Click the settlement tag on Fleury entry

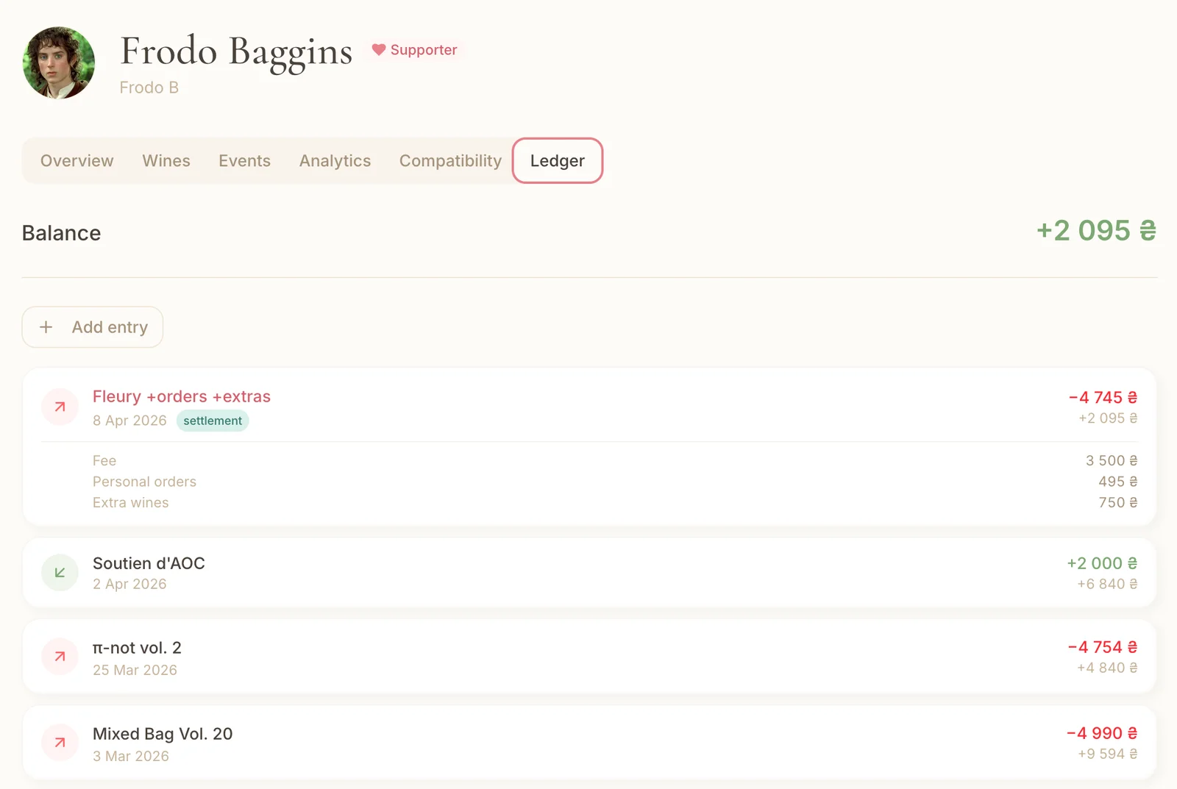(213, 421)
